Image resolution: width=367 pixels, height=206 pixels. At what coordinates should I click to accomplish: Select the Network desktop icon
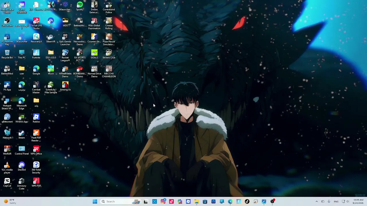(x=7, y=134)
